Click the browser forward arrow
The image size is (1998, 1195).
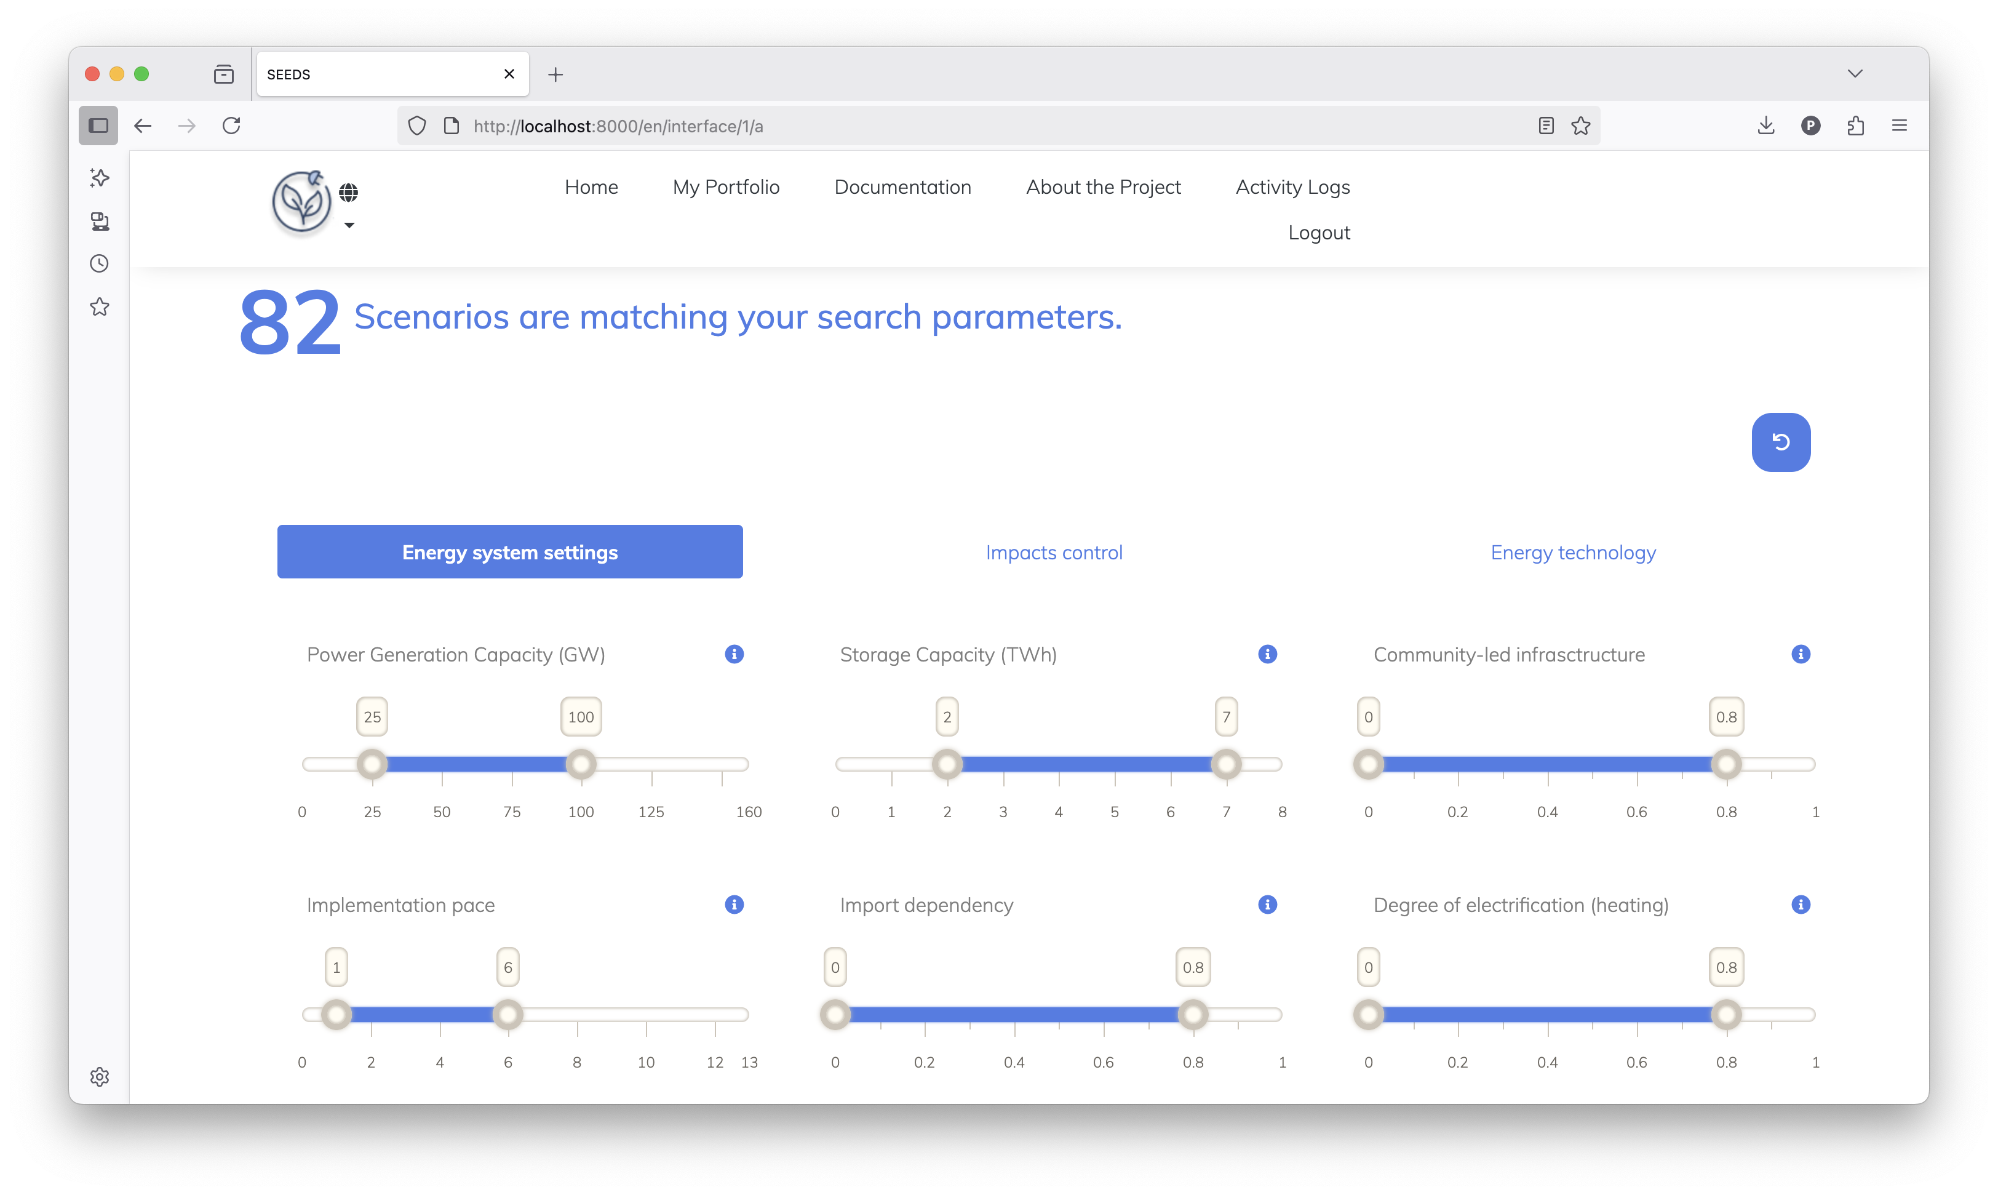pyautogui.click(x=187, y=126)
